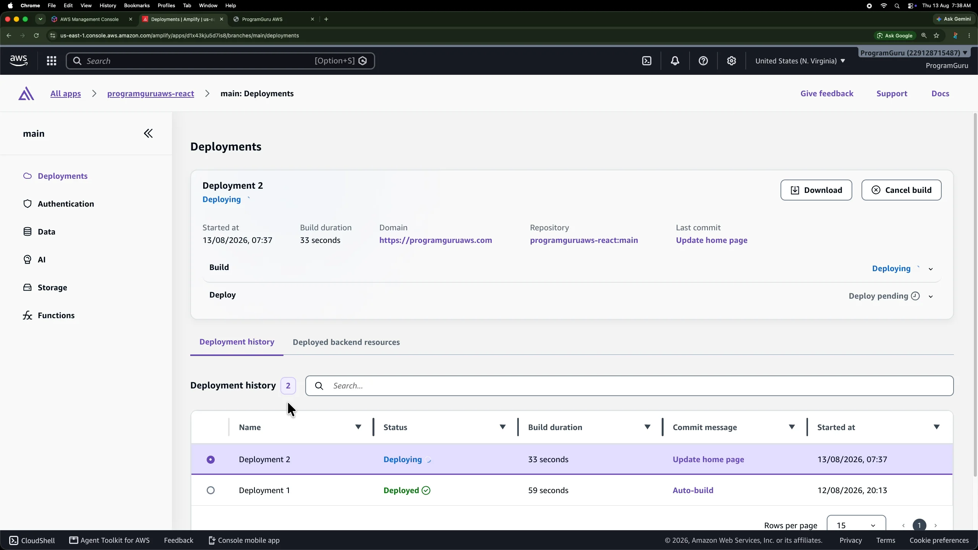
Task: Click the browser reload icon
Action: pos(36,36)
